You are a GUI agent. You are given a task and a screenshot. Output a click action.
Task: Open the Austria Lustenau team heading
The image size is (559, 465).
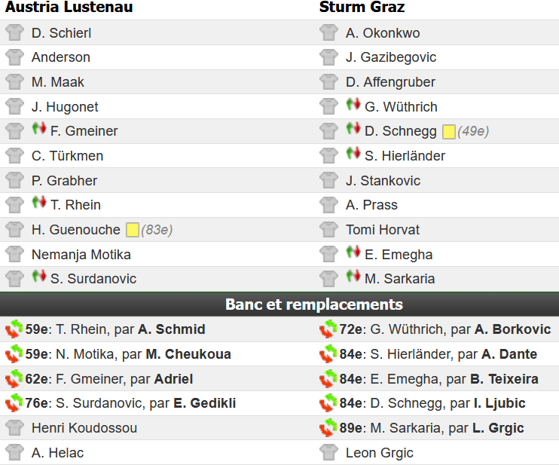click(69, 7)
